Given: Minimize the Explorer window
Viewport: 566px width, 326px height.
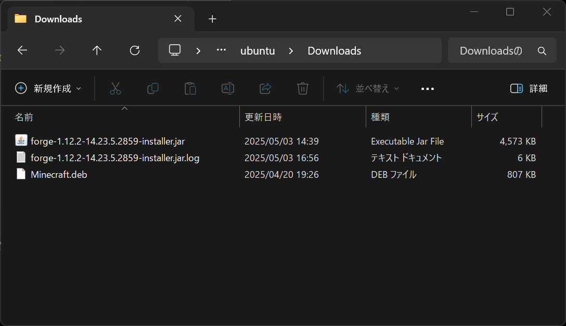Looking at the screenshot, I should pos(474,12).
